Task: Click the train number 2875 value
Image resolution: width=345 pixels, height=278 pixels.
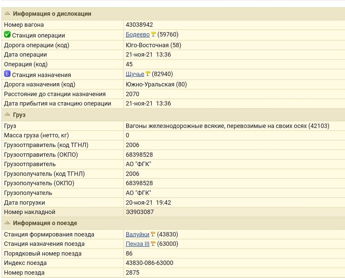Action: 132,273
